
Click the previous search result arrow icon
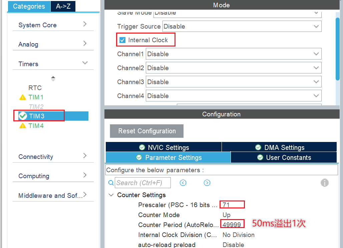point(183,183)
